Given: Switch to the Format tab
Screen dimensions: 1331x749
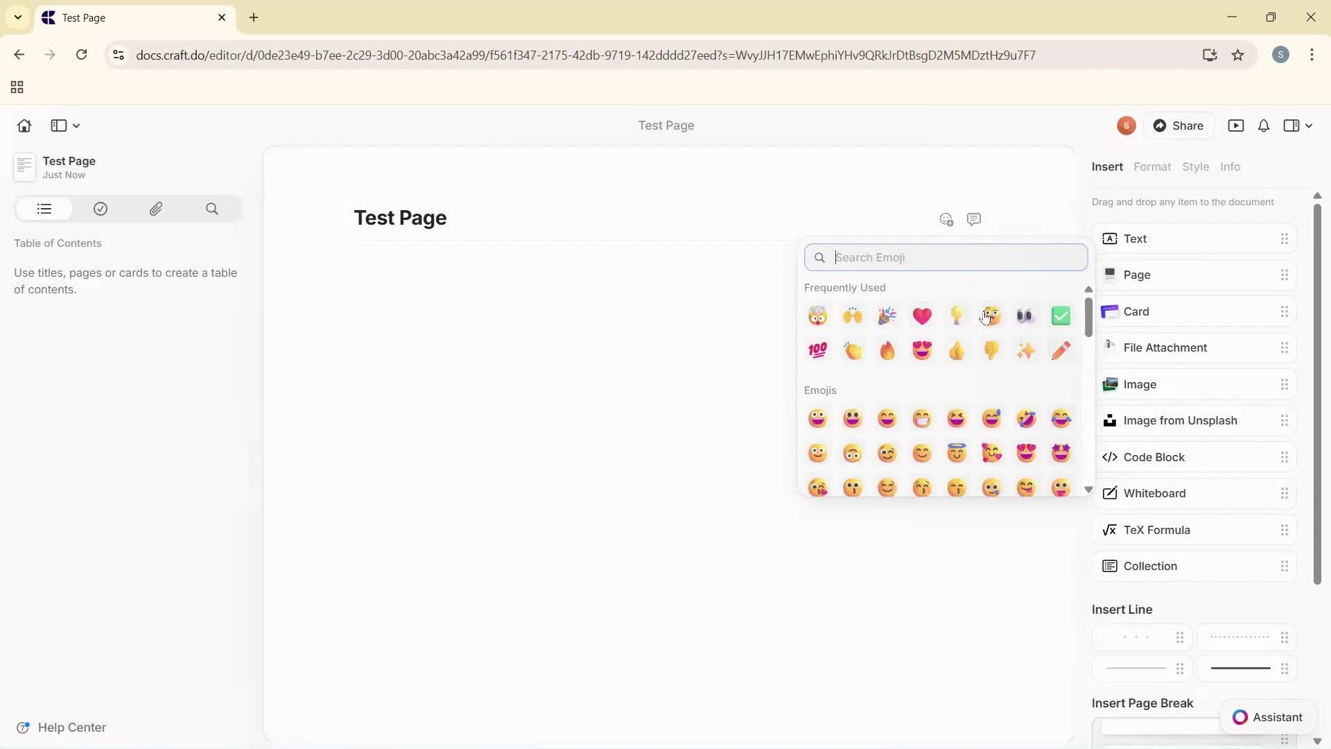Looking at the screenshot, I should coord(1152,166).
